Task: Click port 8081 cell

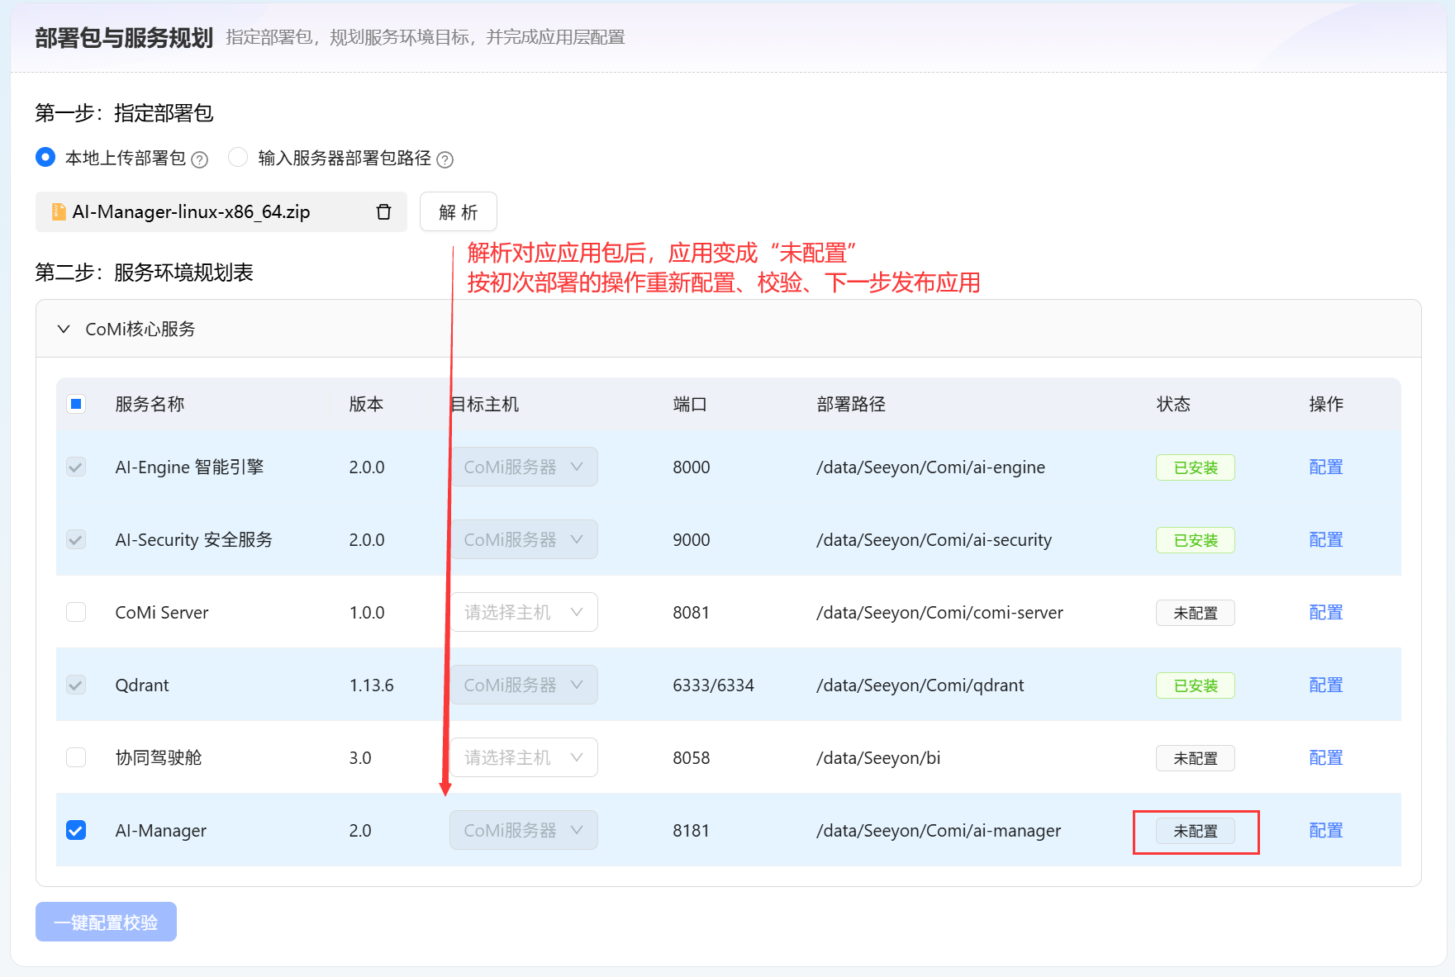Action: [x=692, y=613]
